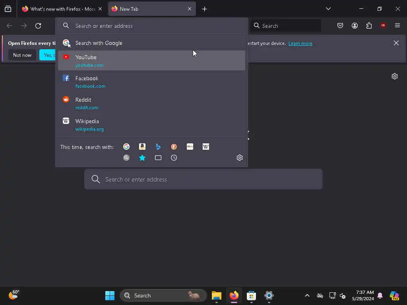Open search settings gear in dropdown
Screen dimensions: 407x305
pyautogui.click(x=240, y=158)
